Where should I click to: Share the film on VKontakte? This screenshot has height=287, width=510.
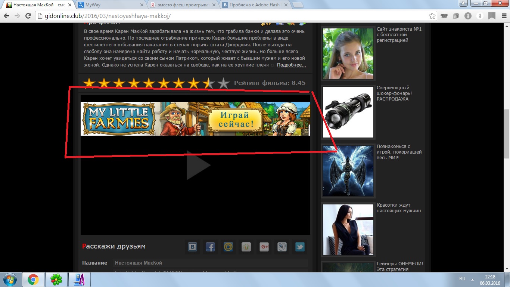click(x=192, y=247)
